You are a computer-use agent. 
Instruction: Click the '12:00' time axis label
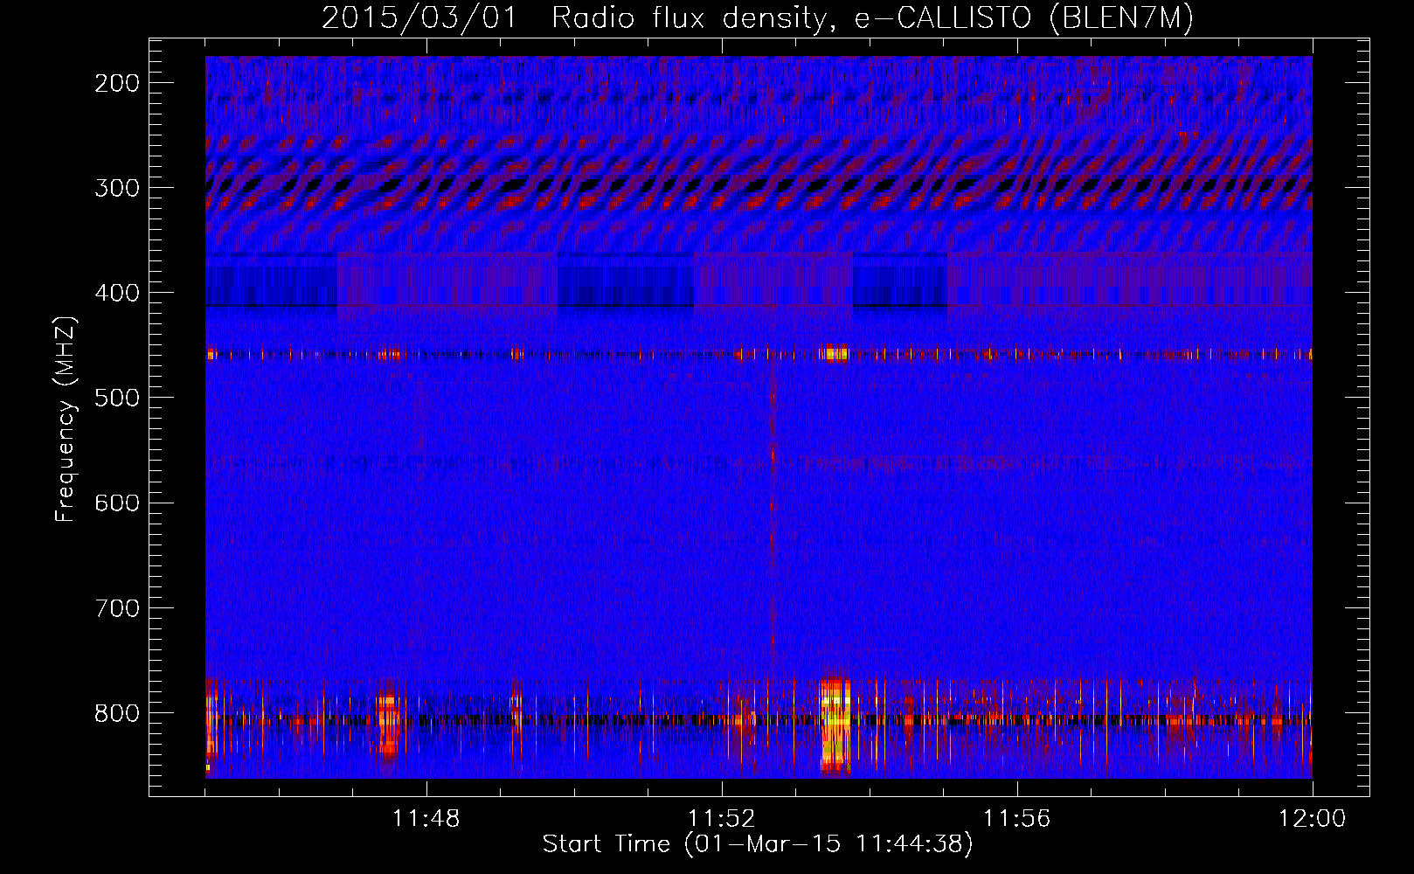coord(1313,819)
